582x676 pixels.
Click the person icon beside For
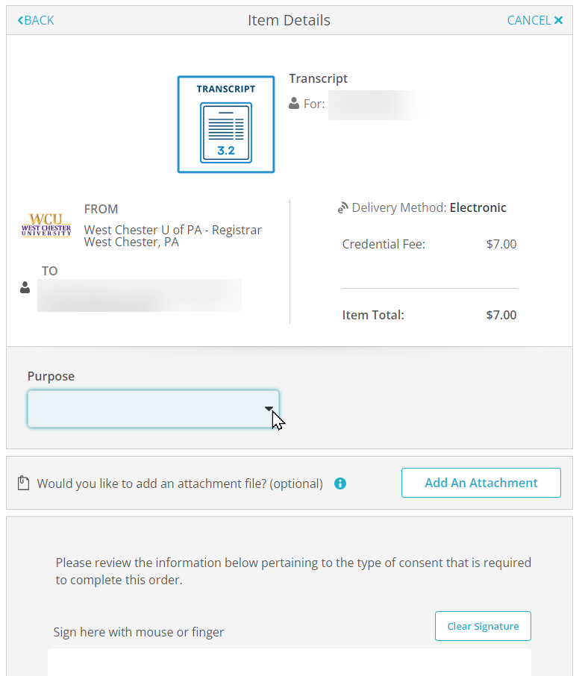point(294,104)
